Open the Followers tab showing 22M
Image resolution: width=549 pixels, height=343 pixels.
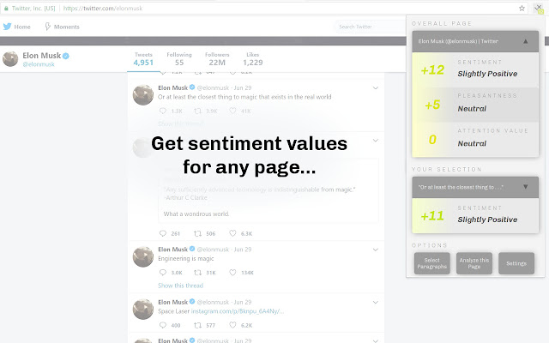point(217,59)
